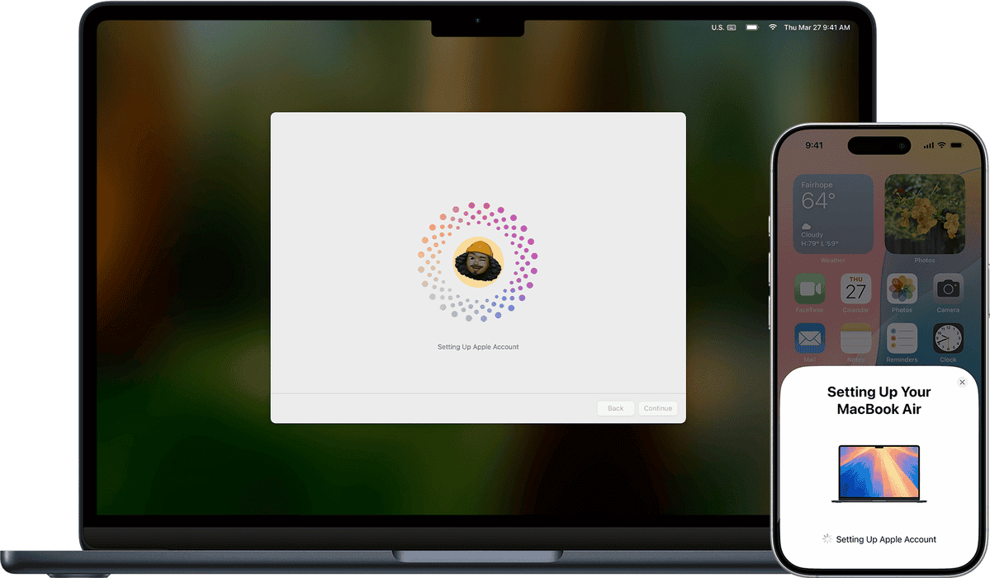Click the battery icon in Mac menu bar
This screenshot has height=578, width=990.
751,27
